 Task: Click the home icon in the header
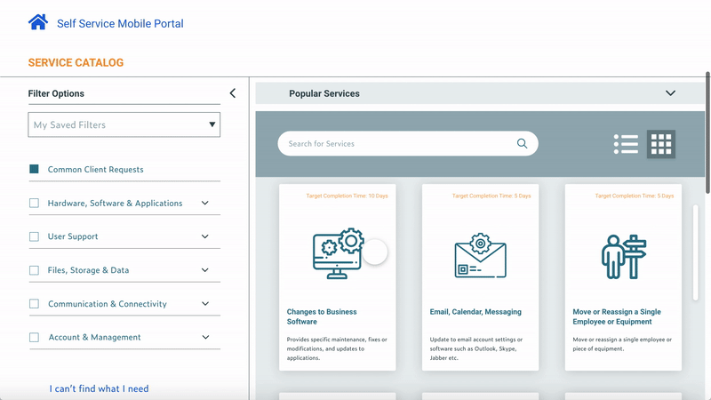point(38,22)
